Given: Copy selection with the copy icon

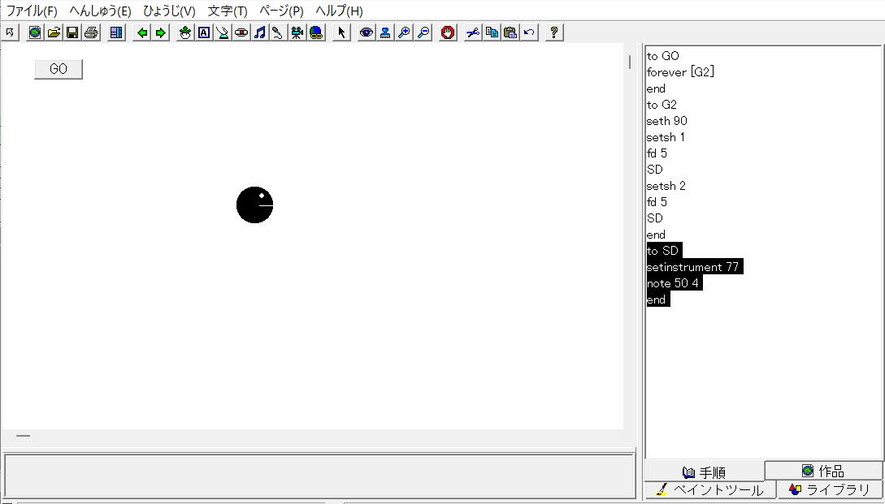Looking at the screenshot, I should [492, 32].
